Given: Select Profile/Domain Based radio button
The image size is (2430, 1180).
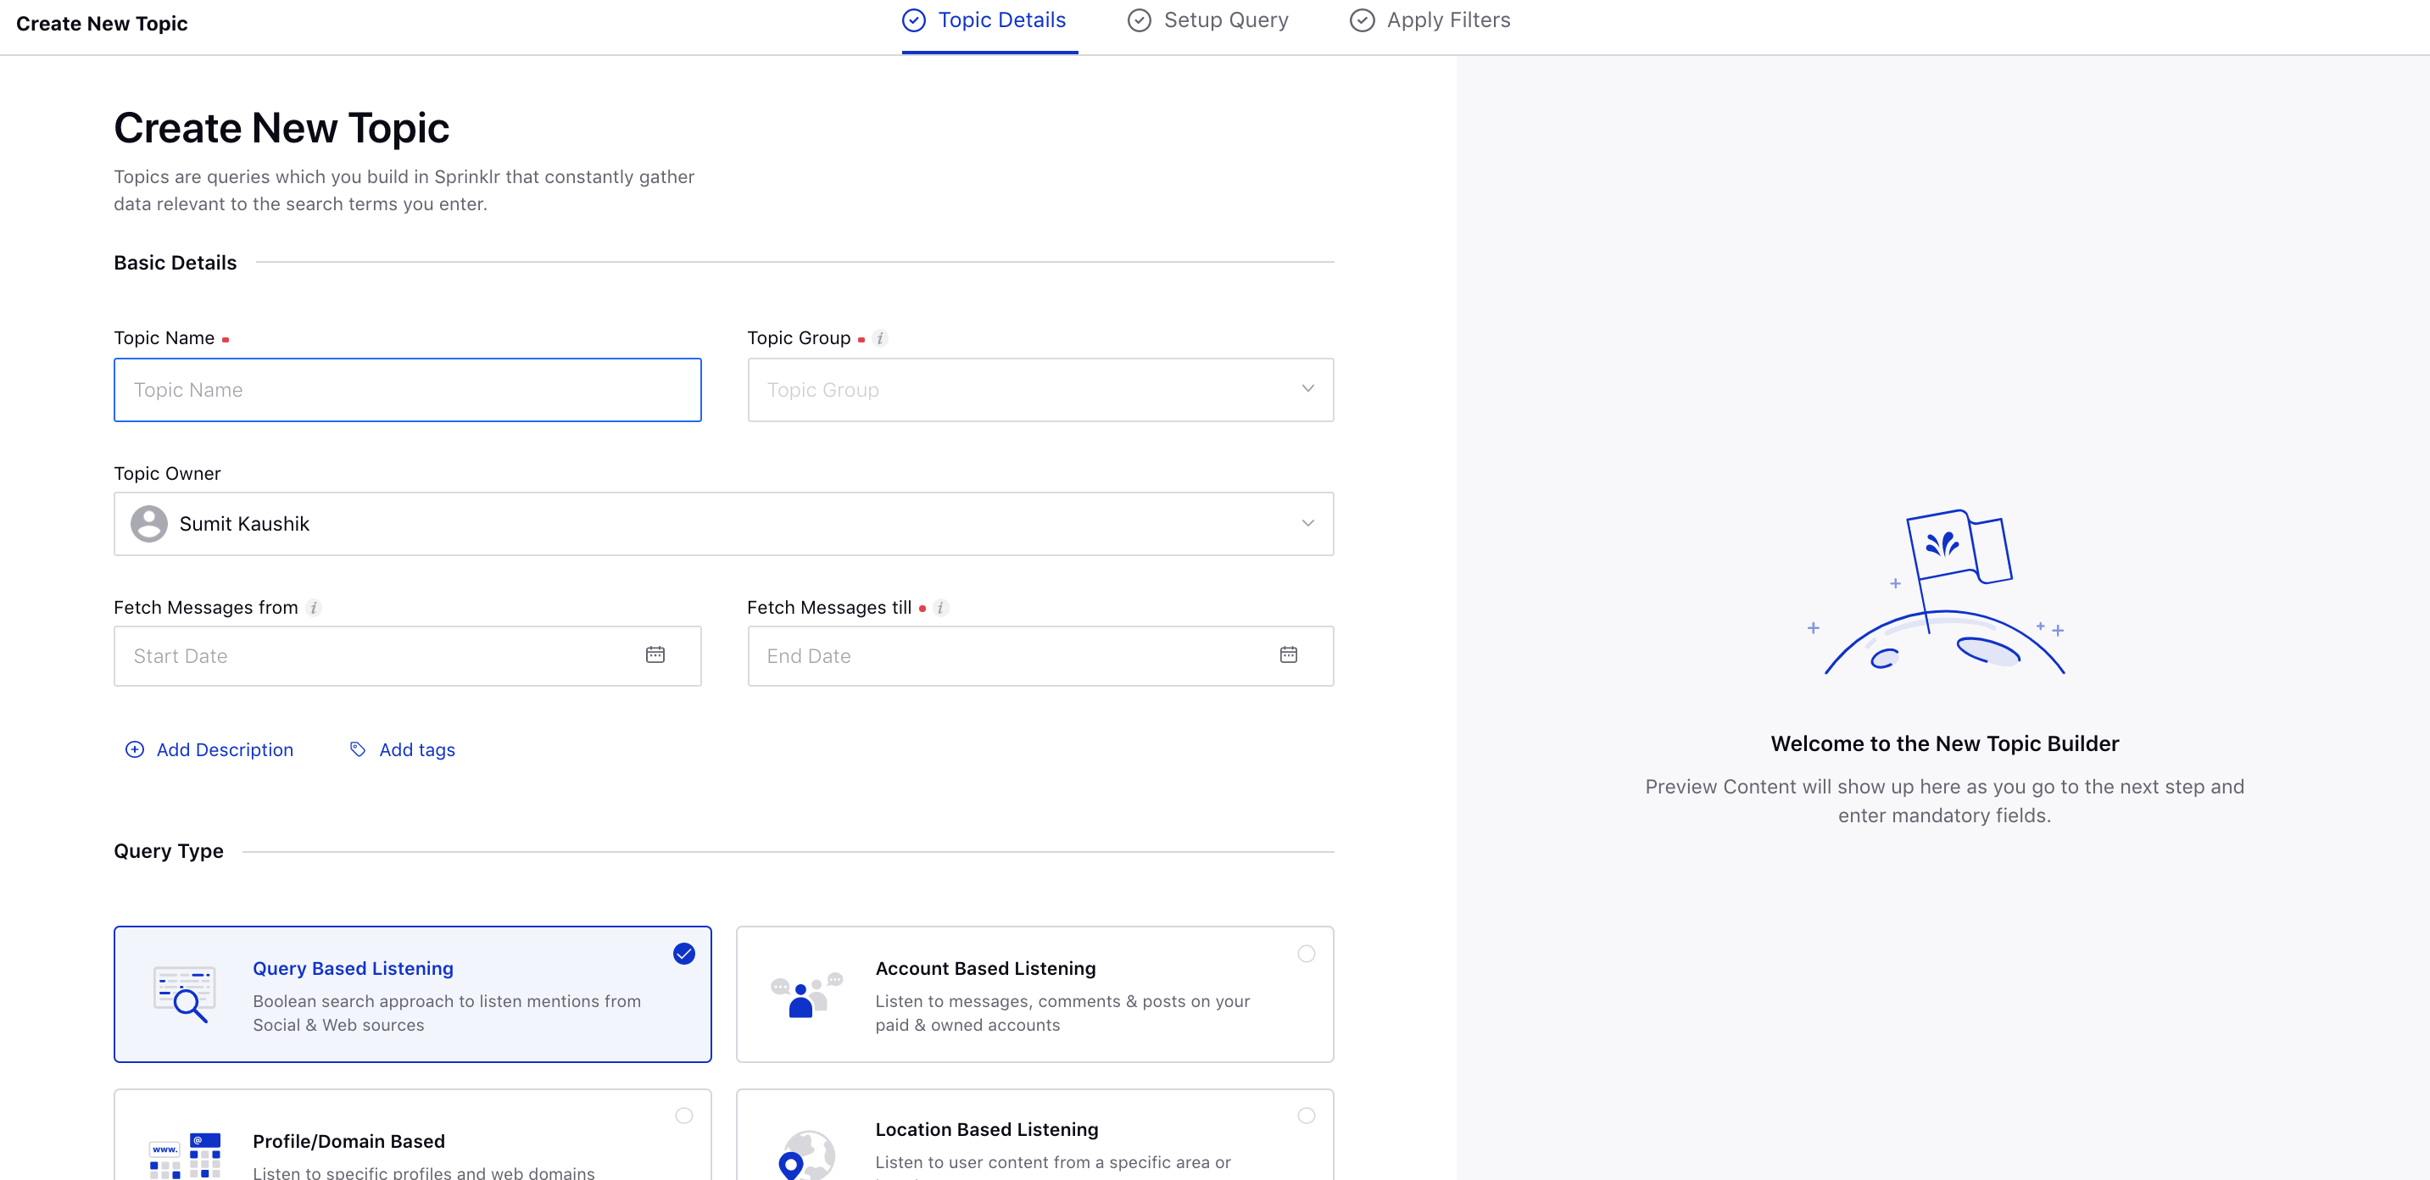Looking at the screenshot, I should pos(684,1116).
